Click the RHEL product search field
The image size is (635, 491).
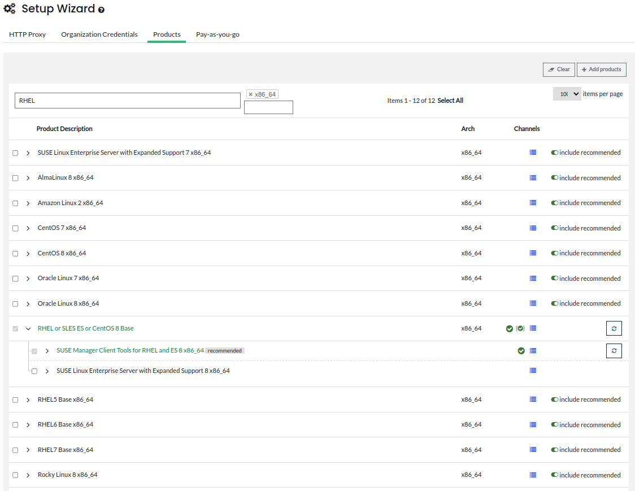[x=128, y=101]
